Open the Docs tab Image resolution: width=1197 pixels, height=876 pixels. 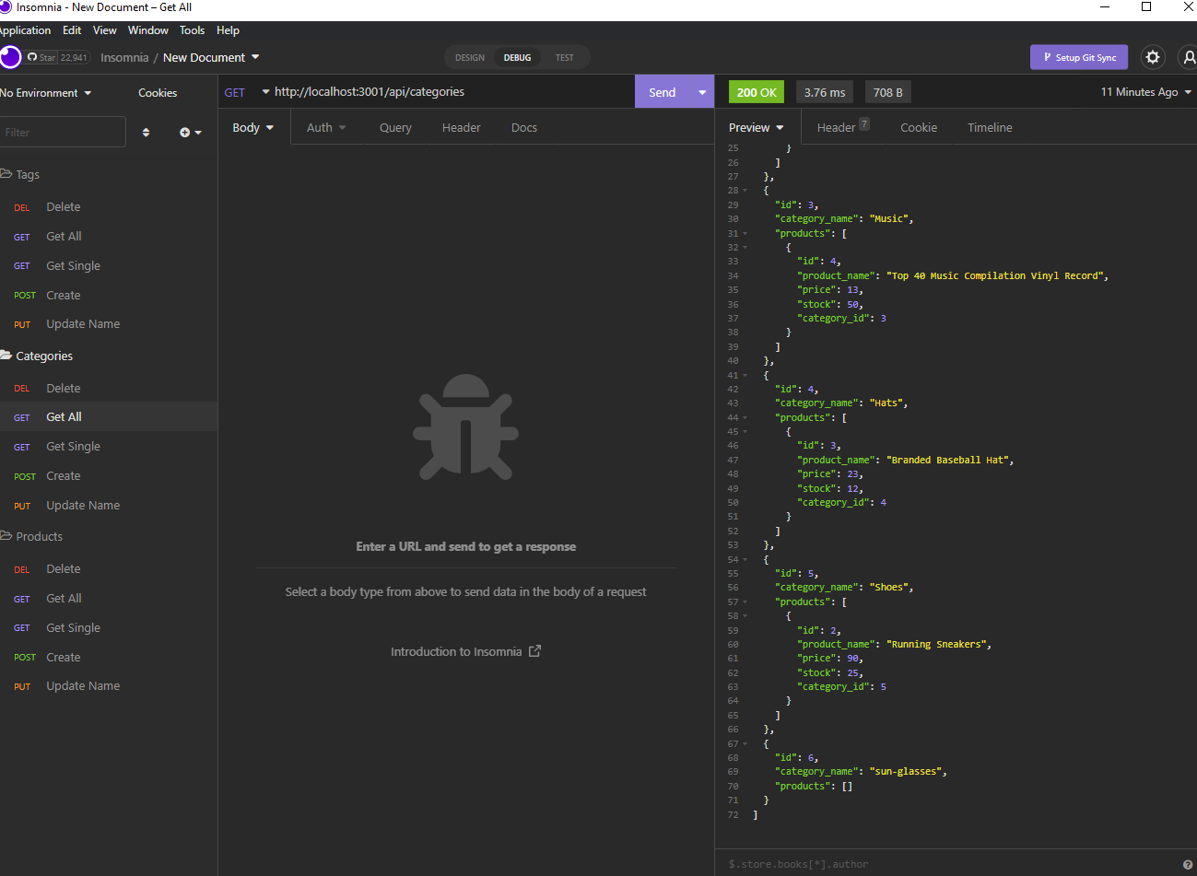click(524, 128)
